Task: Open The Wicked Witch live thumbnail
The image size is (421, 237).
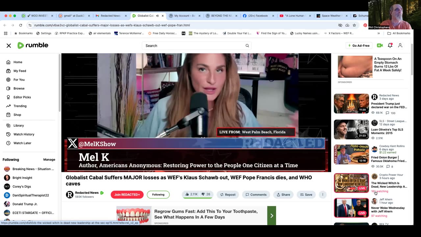Action: pos(351,183)
